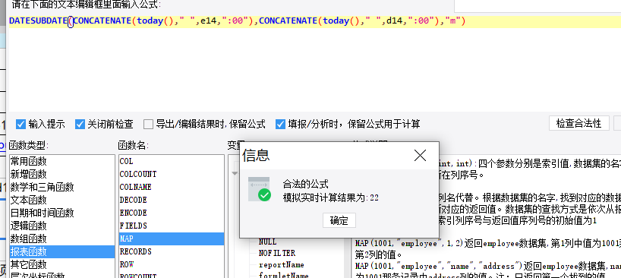Choose DECODE function
621x278 pixels.
pyautogui.click(x=172, y=200)
